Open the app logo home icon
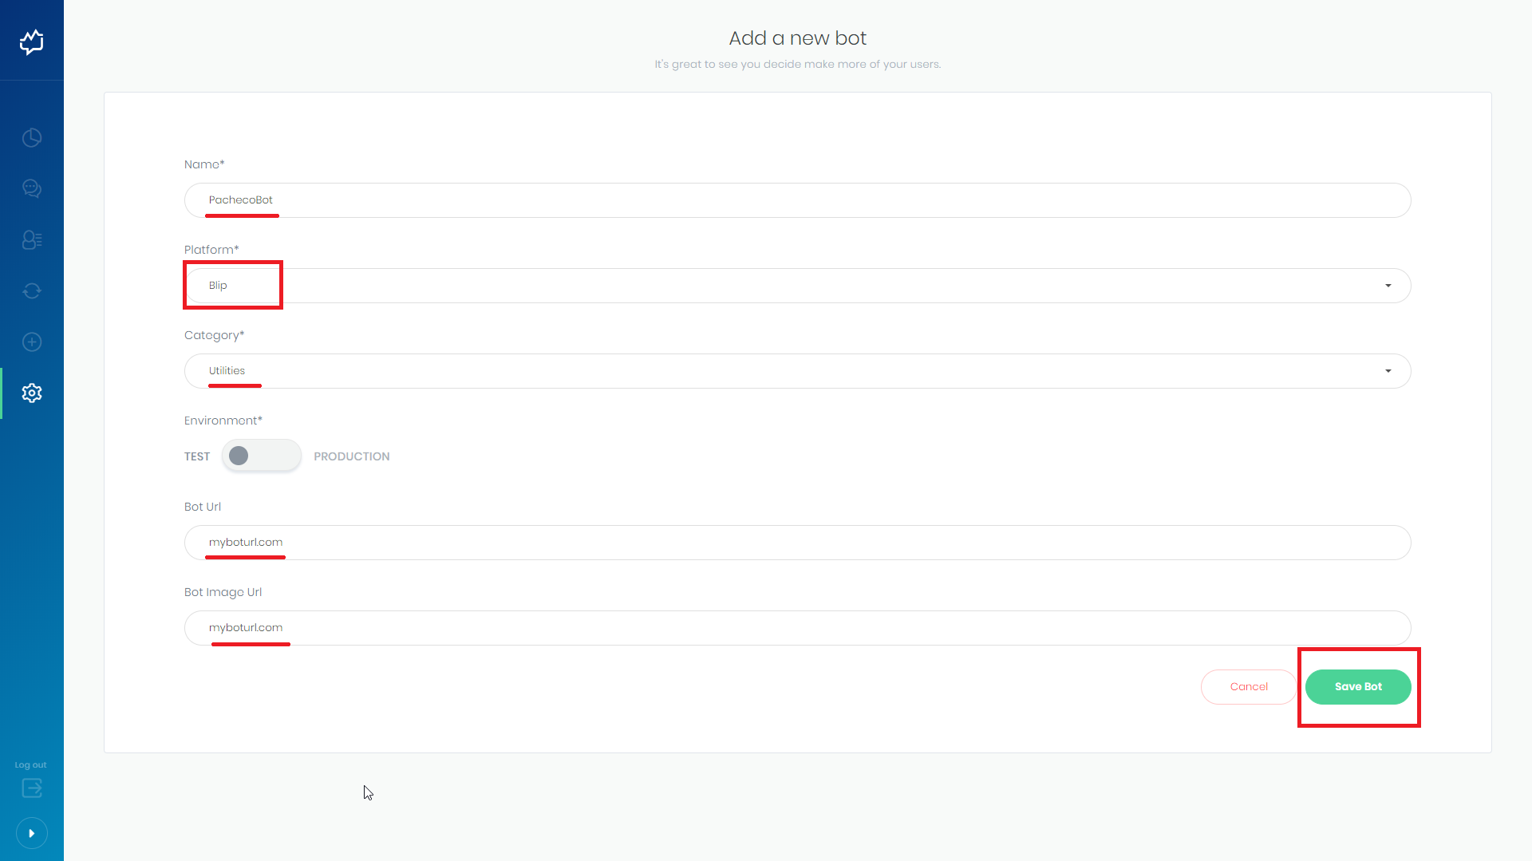 click(x=32, y=41)
